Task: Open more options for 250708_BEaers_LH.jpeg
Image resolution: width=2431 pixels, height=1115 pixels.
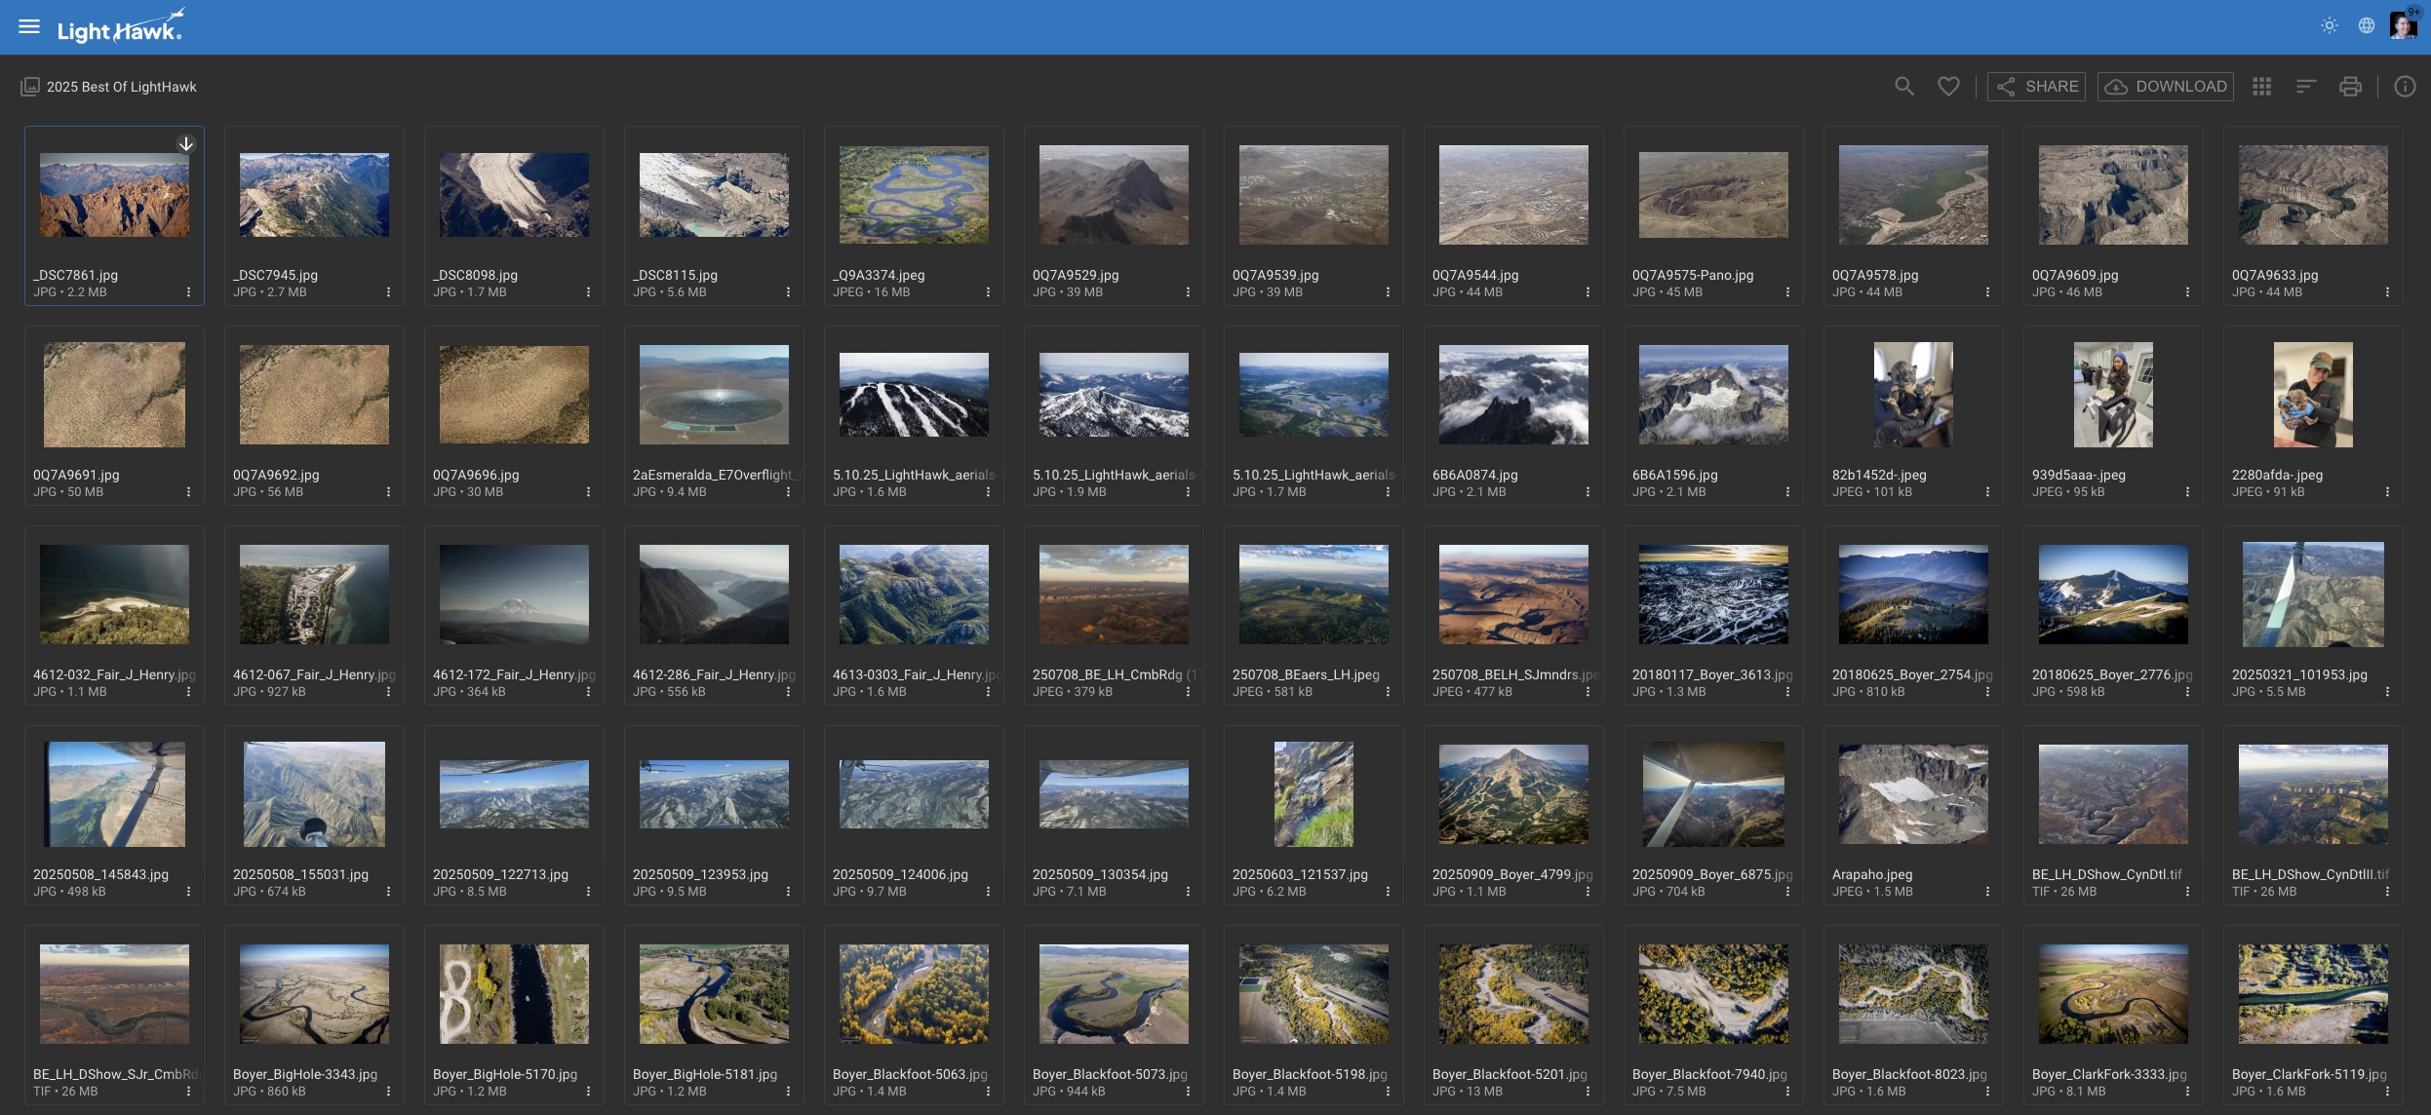Action: pos(1388,692)
